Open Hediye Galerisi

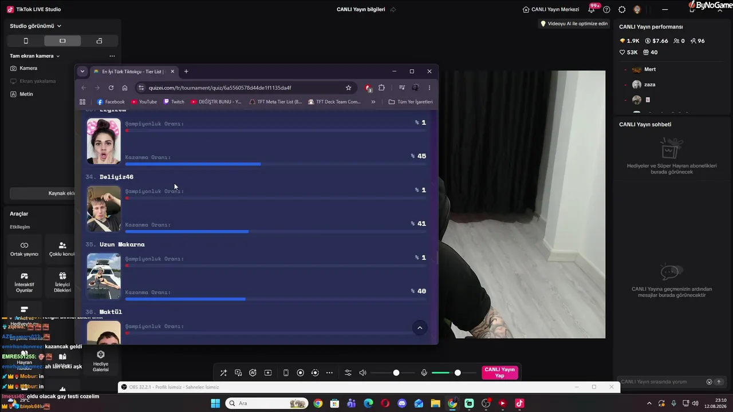[101, 361]
